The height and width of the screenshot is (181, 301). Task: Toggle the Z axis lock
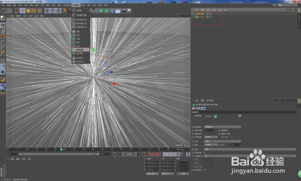[58, 11]
